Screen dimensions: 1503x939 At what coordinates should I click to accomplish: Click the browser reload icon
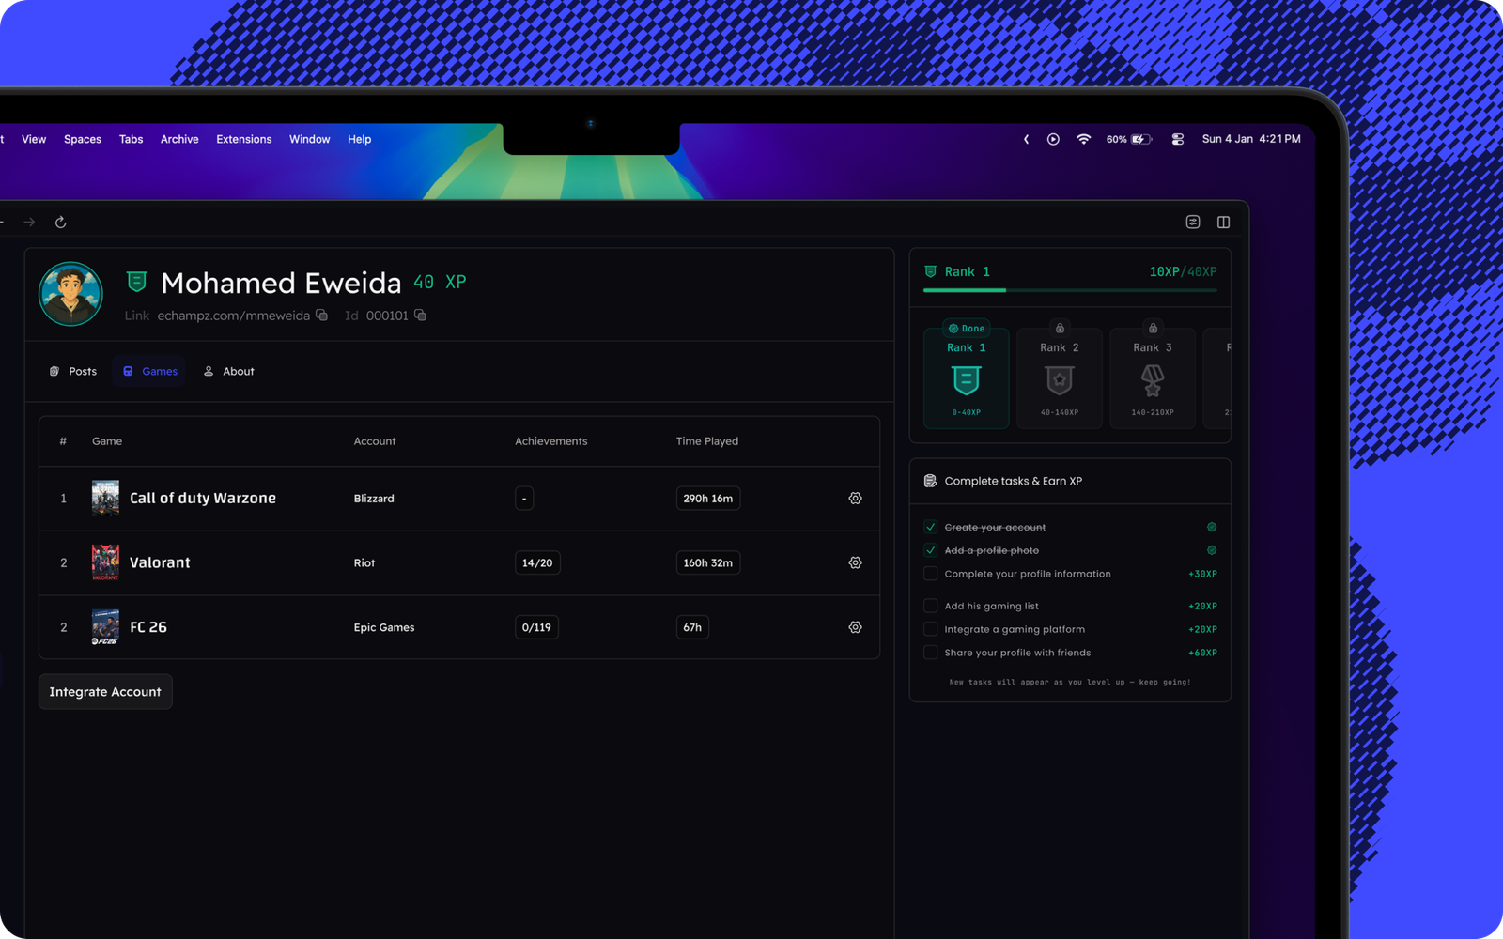(x=60, y=223)
